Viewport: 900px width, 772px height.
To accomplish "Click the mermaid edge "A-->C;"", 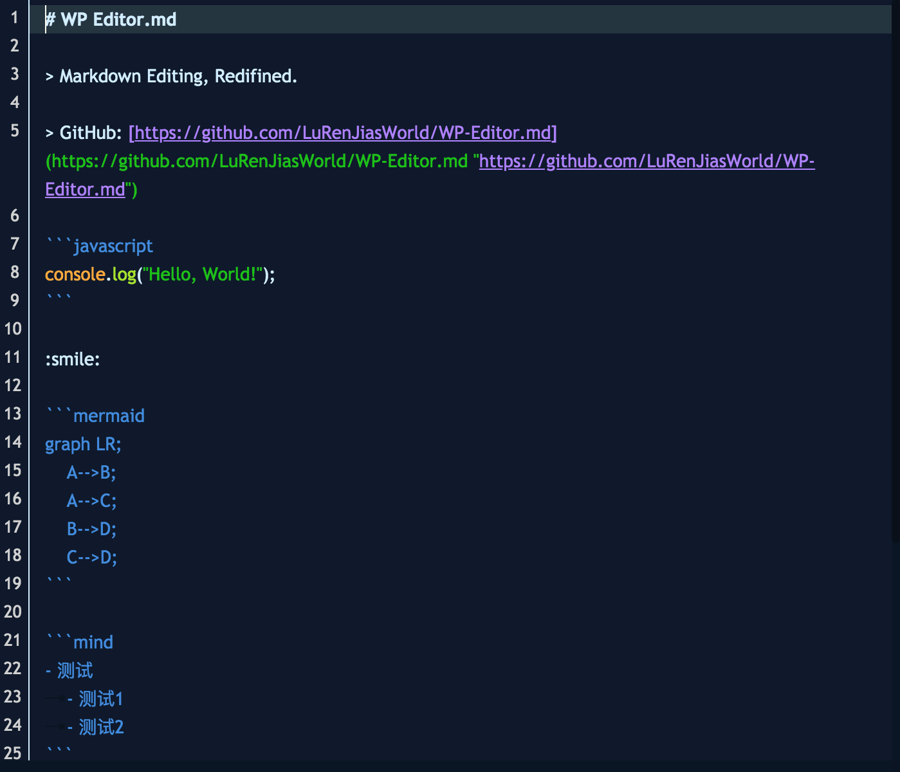I will coord(92,501).
